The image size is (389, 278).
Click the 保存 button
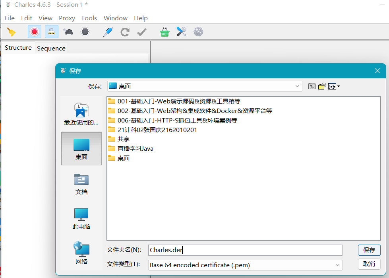click(x=369, y=250)
